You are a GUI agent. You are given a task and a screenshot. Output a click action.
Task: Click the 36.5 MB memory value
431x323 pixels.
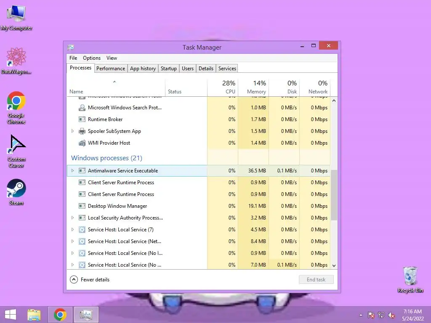pos(257,171)
